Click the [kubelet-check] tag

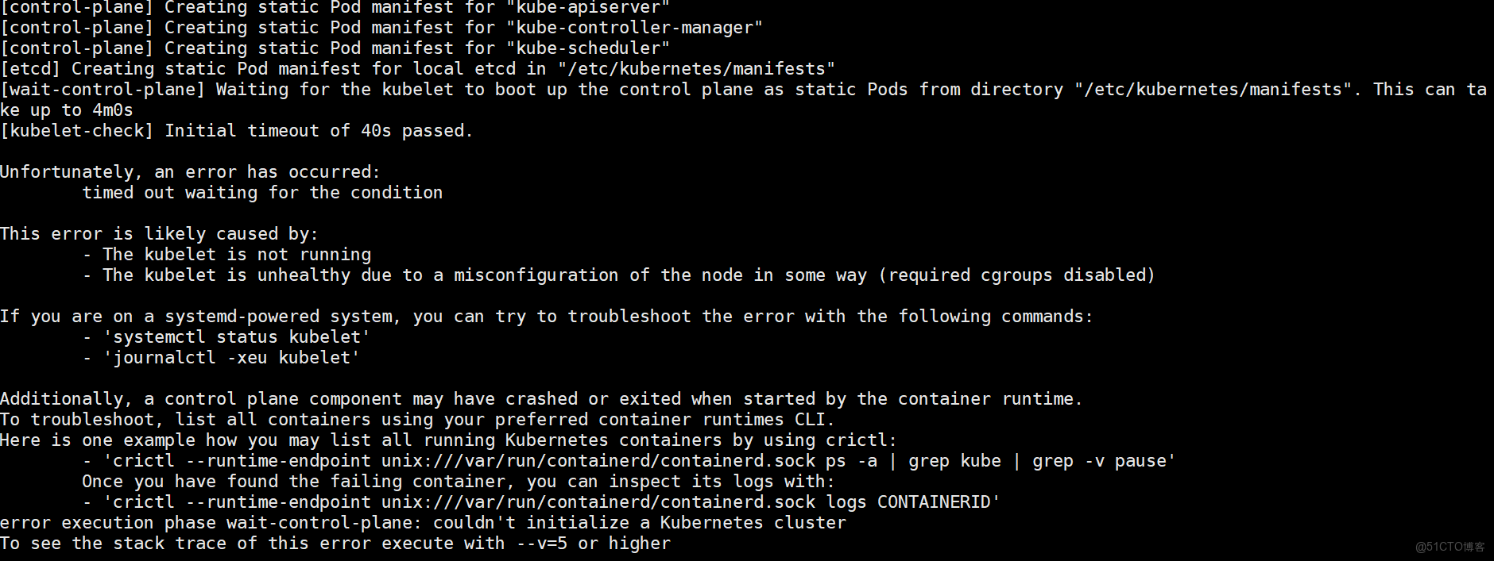77,131
